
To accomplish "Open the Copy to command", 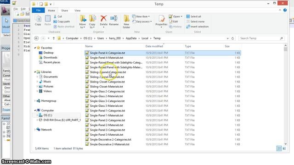I will (92, 22).
